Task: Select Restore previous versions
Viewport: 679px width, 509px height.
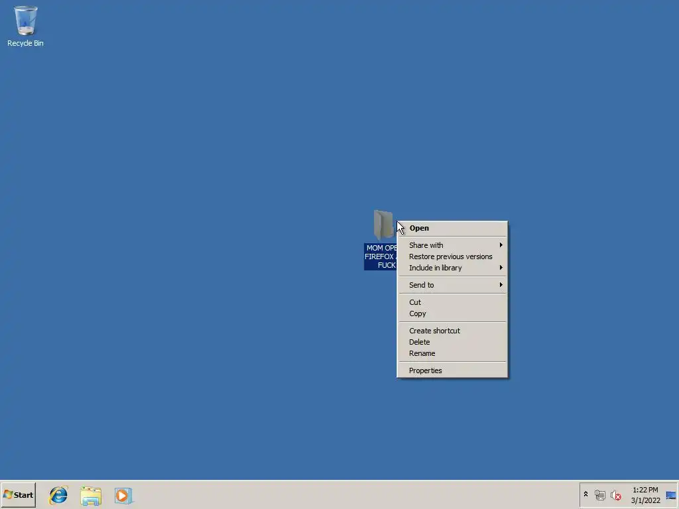Action: pos(452,256)
